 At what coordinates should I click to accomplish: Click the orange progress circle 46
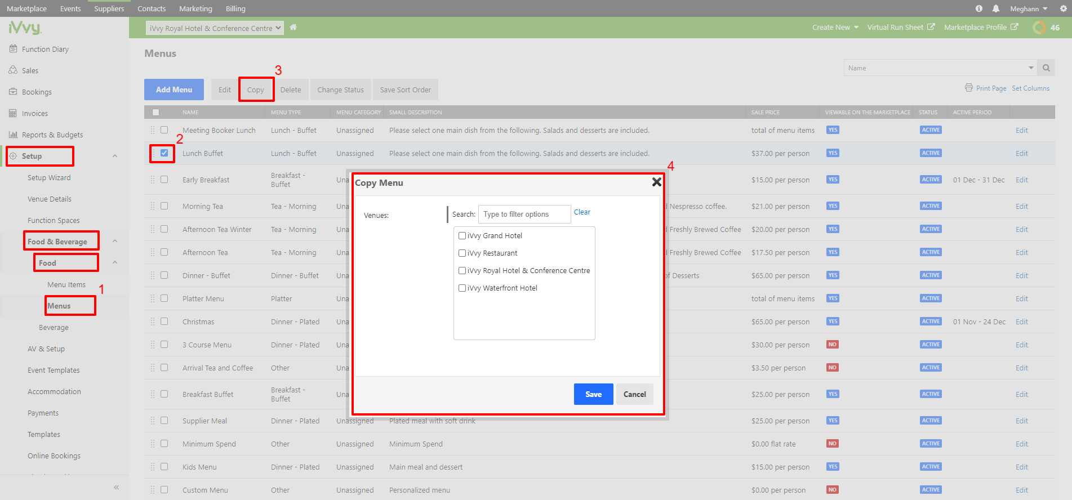click(1039, 27)
